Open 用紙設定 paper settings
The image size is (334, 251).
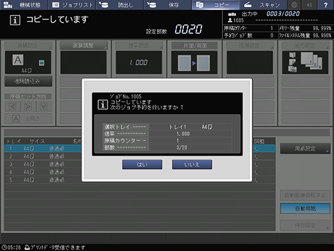[x=305, y=149]
